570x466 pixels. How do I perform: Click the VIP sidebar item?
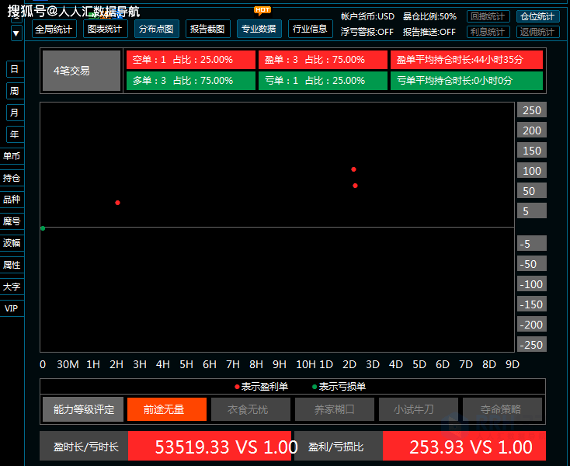pyautogui.click(x=12, y=308)
